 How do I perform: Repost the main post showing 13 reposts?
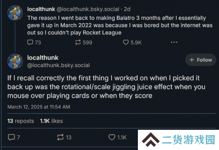pos(60,137)
